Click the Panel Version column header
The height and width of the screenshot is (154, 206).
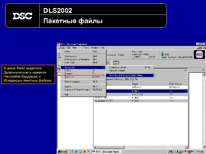tap(178, 84)
